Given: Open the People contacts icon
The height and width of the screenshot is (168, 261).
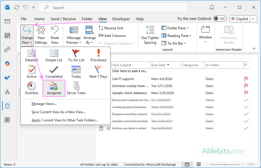Looking at the screenshot, I should tap(7, 50).
